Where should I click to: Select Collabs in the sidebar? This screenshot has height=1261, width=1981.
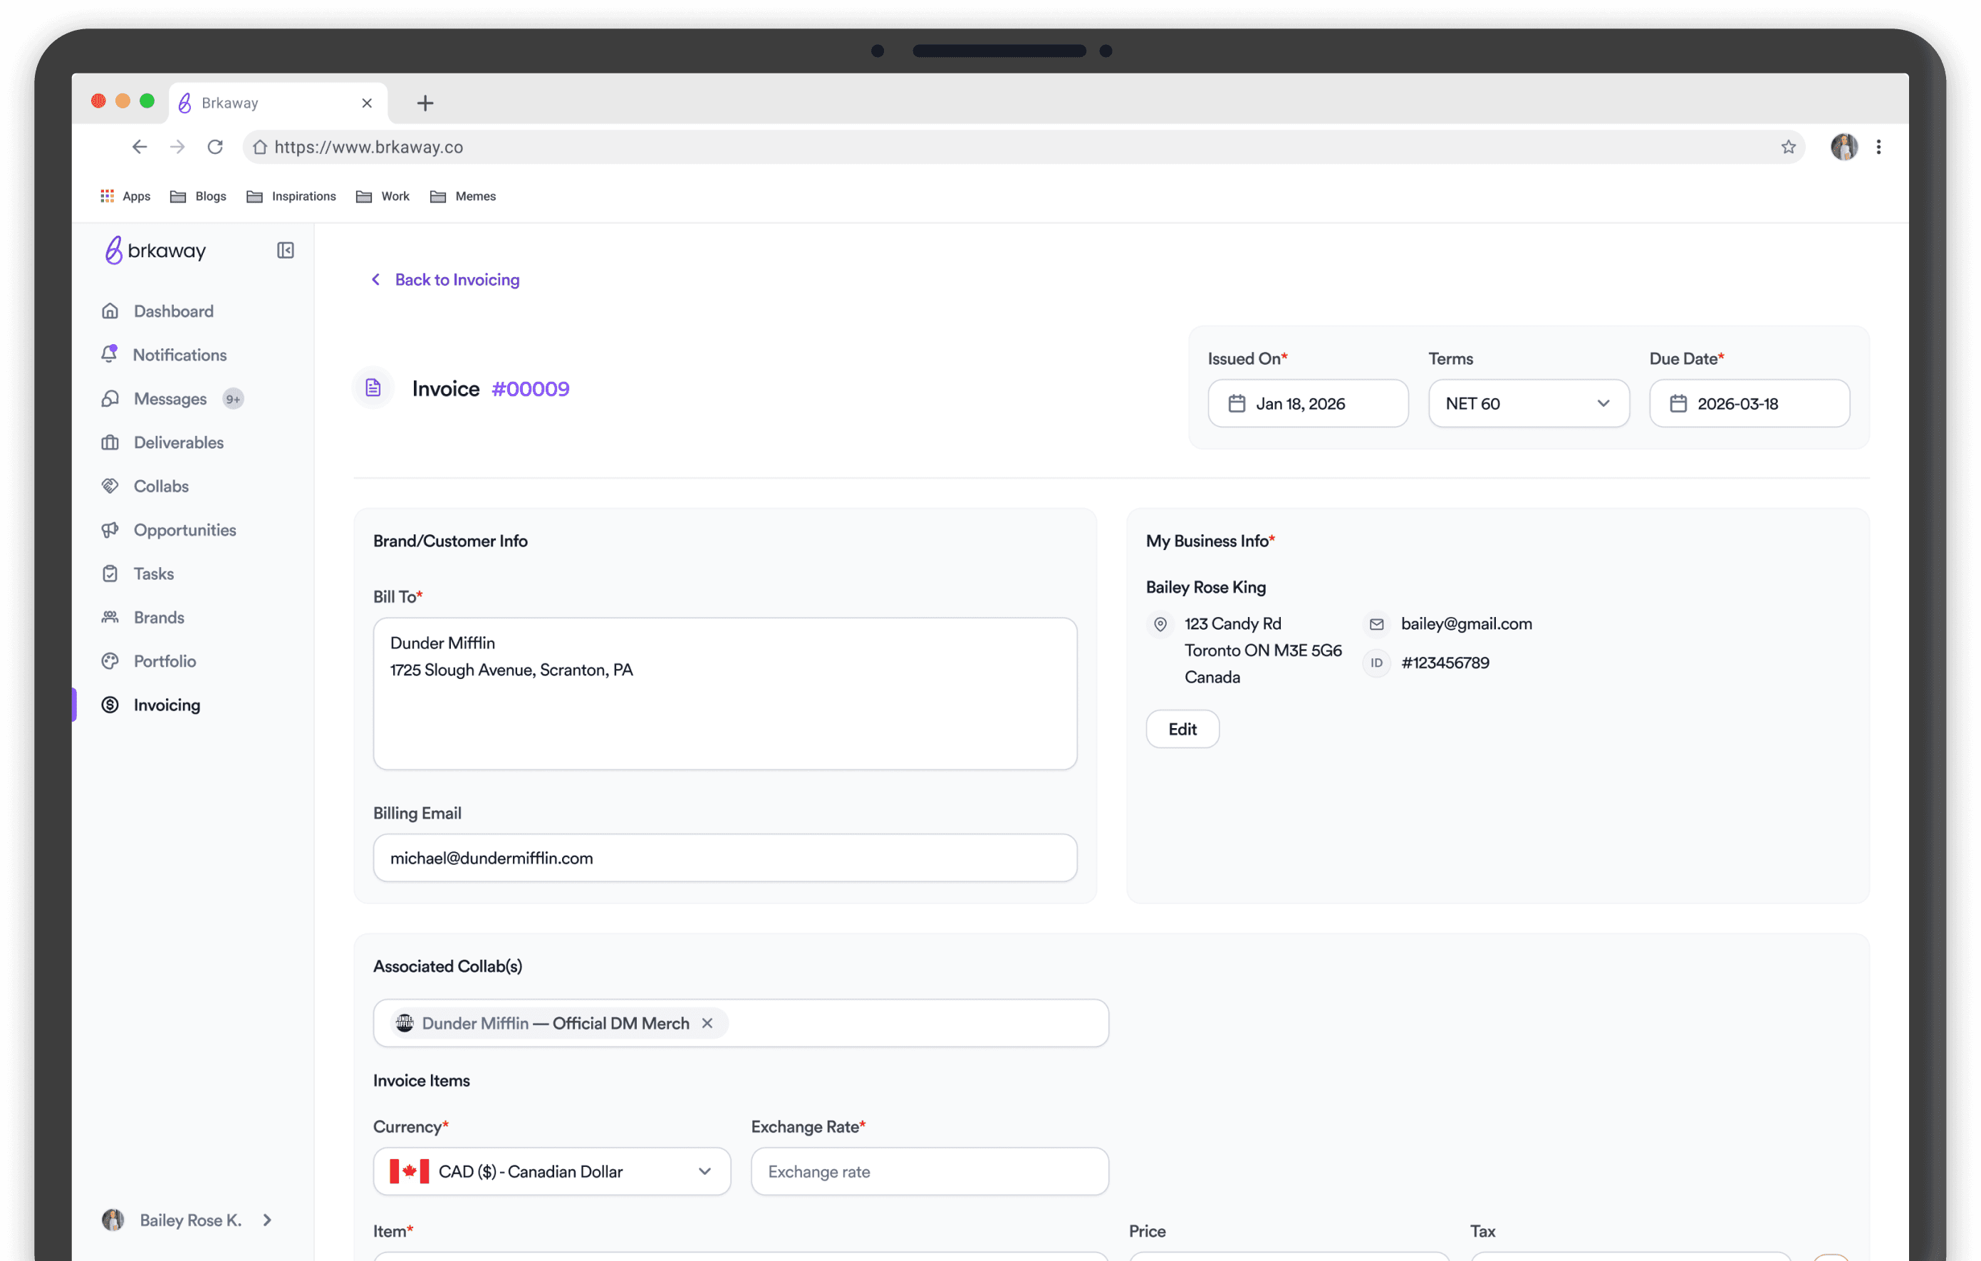(160, 486)
